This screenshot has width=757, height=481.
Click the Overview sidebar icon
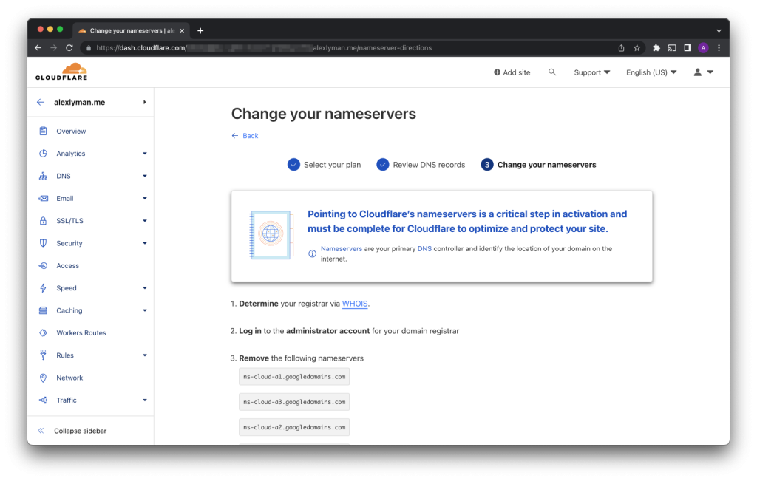42,132
